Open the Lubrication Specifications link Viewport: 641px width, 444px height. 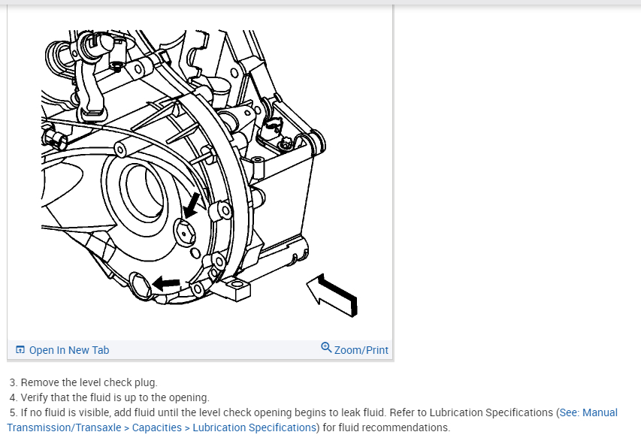click(x=313, y=420)
